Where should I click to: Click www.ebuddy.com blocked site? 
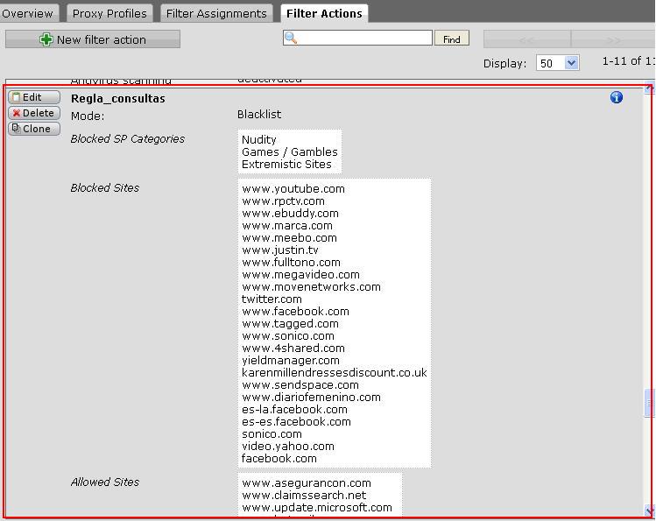pyautogui.click(x=291, y=214)
